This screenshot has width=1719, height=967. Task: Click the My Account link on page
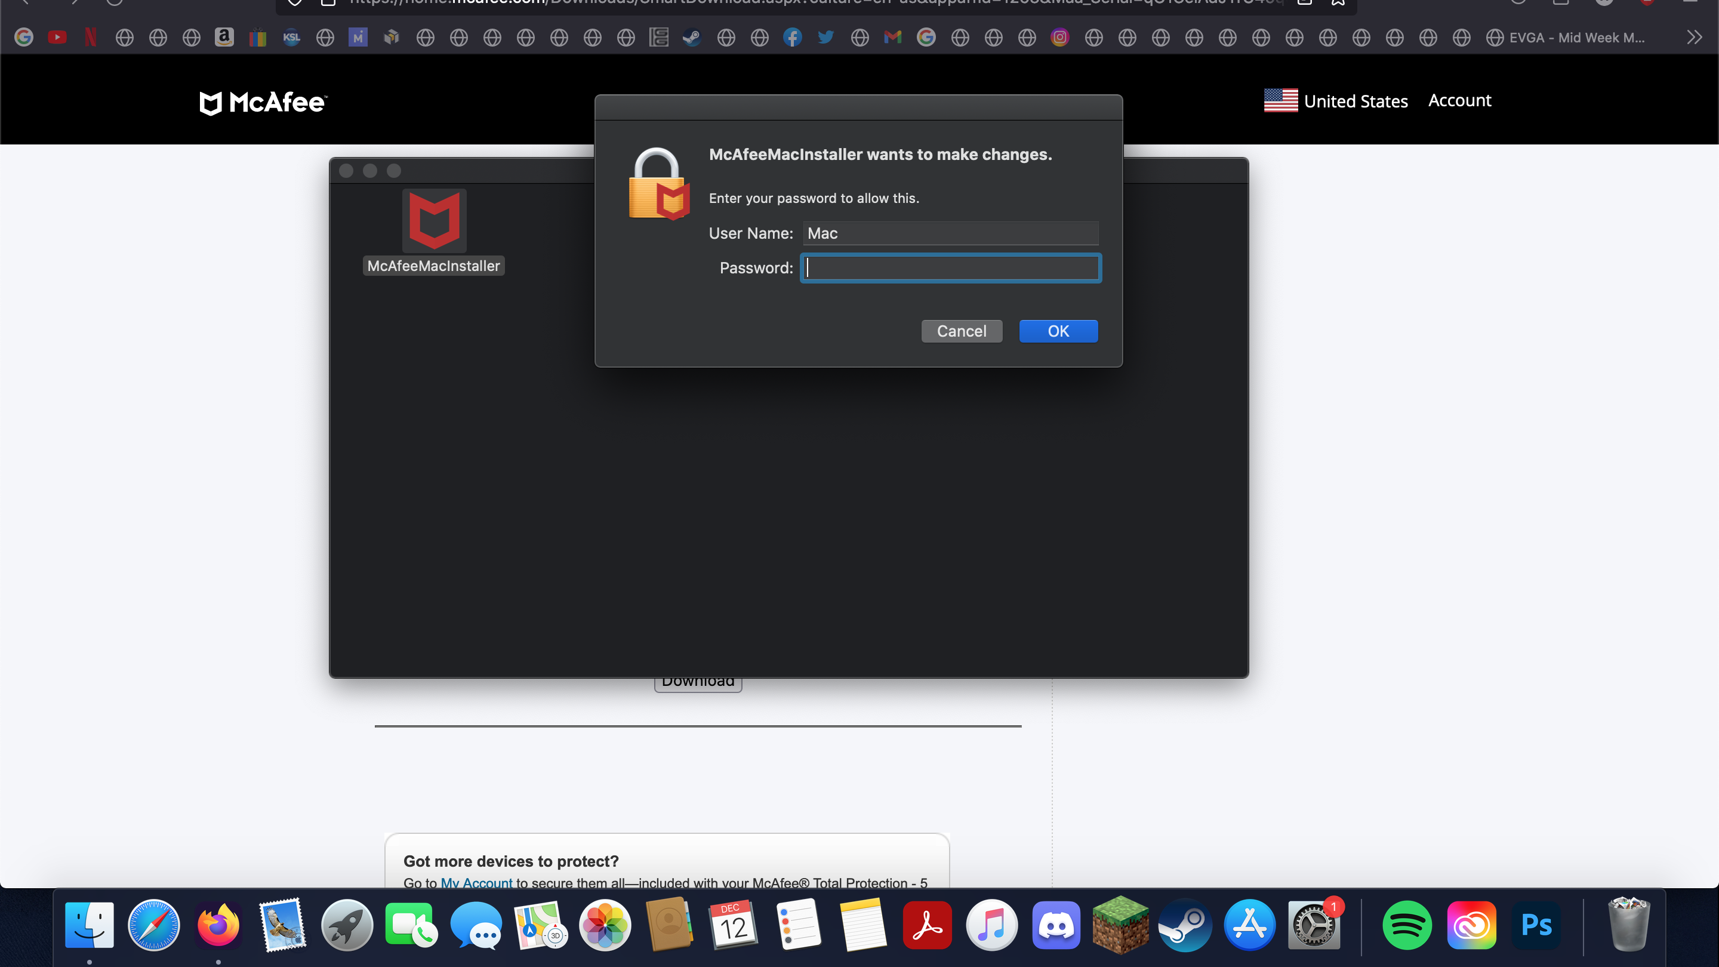click(477, 883)
